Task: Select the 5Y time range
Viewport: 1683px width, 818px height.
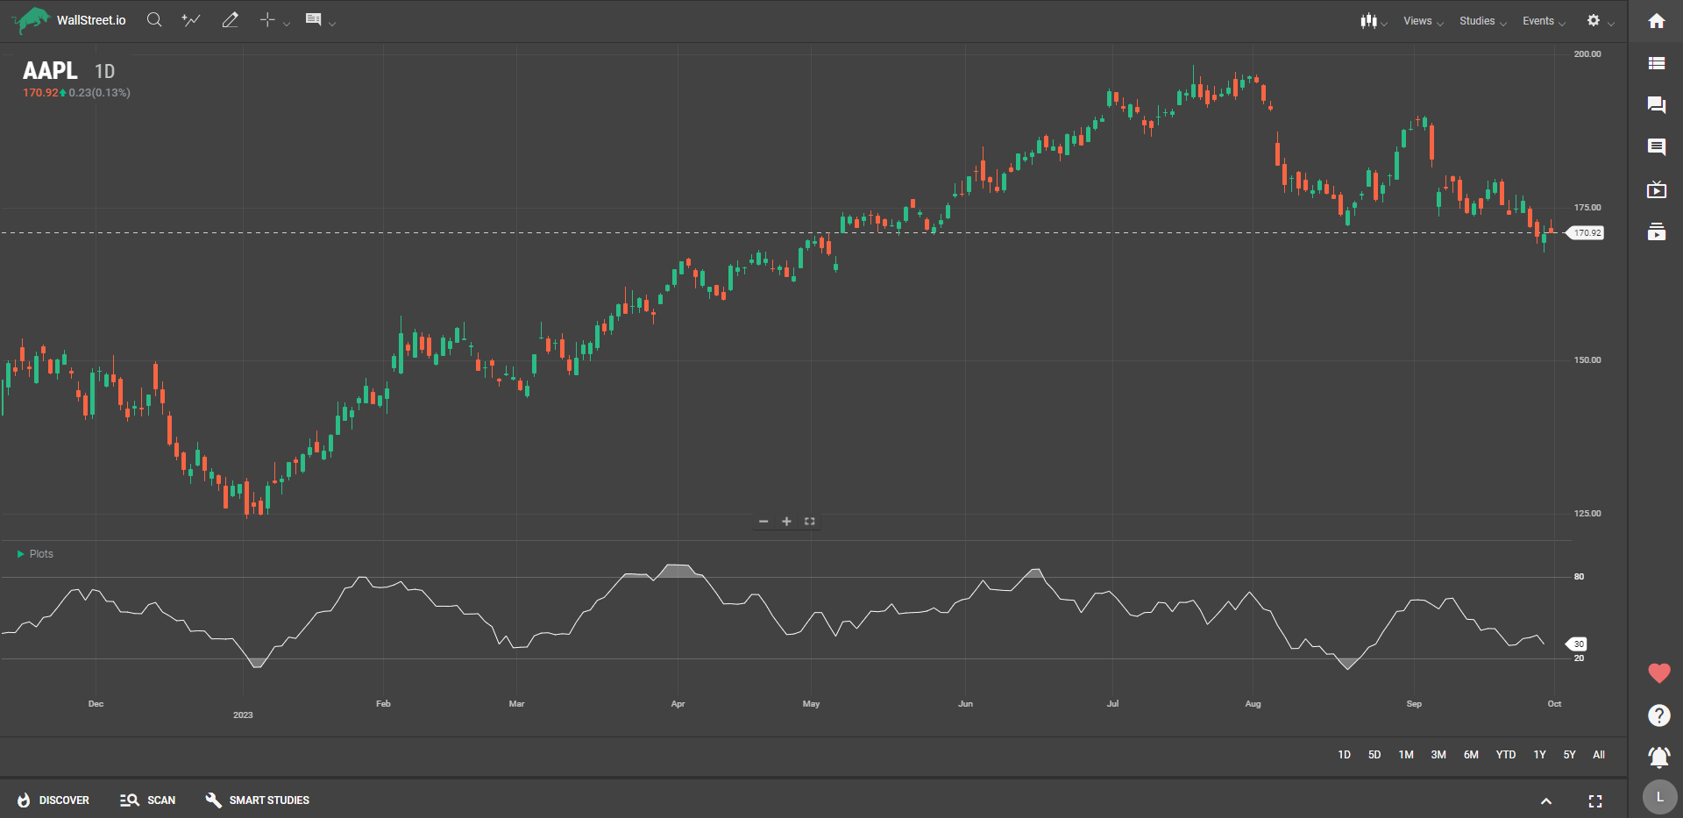Action: pos(1569,755)
